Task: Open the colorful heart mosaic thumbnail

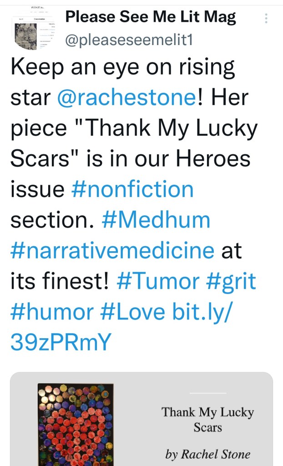Action: pyautogui.click(x=75, y=424)
